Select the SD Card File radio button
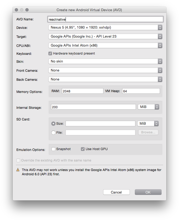179x220 pixels. (53, 133)
